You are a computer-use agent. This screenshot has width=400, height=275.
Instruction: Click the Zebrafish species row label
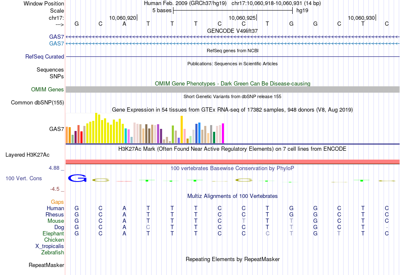53,253
